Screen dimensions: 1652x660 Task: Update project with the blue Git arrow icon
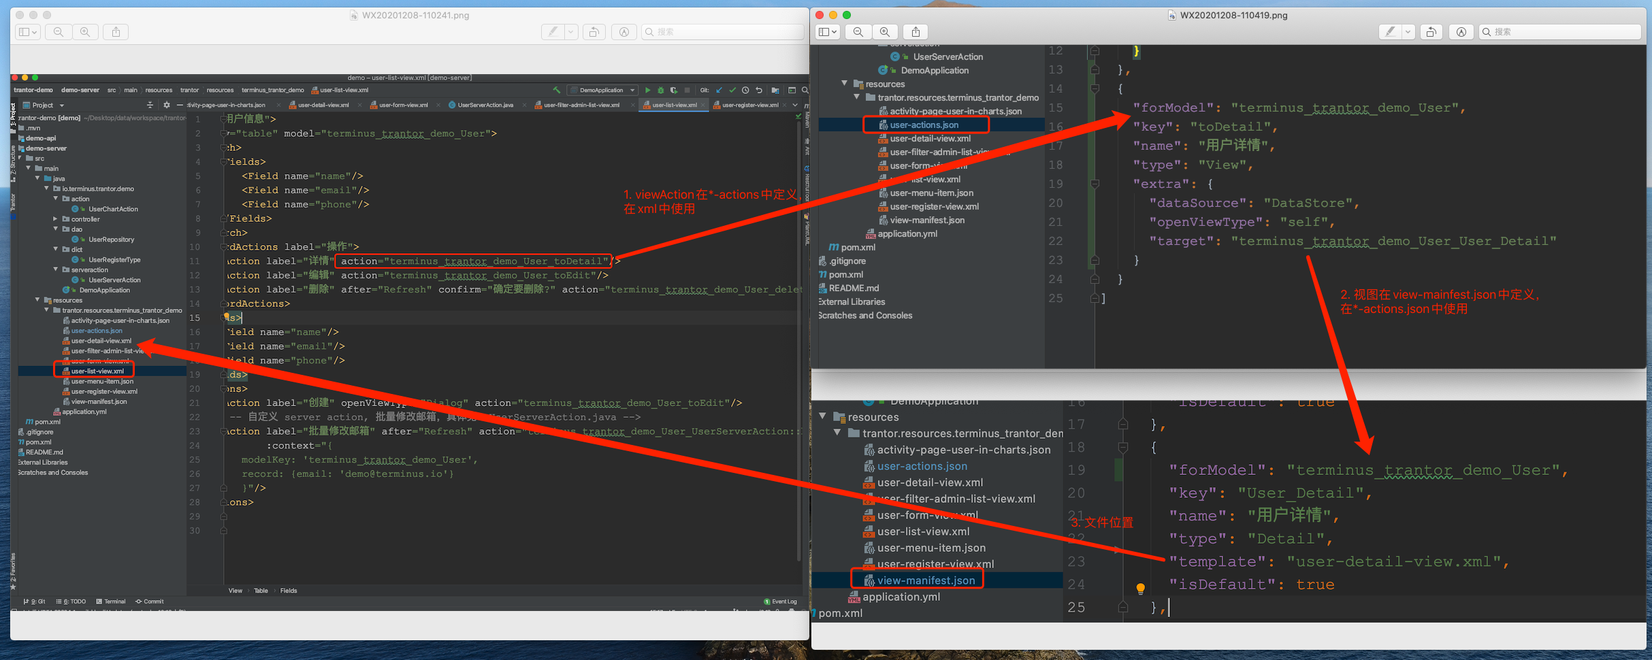719,90
